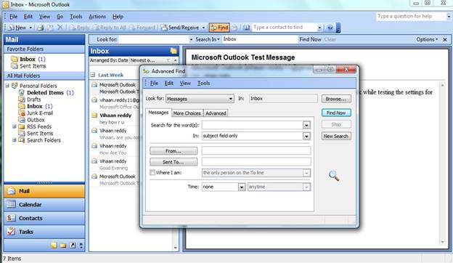Click Find Now in the Find bar

(310, 39)
